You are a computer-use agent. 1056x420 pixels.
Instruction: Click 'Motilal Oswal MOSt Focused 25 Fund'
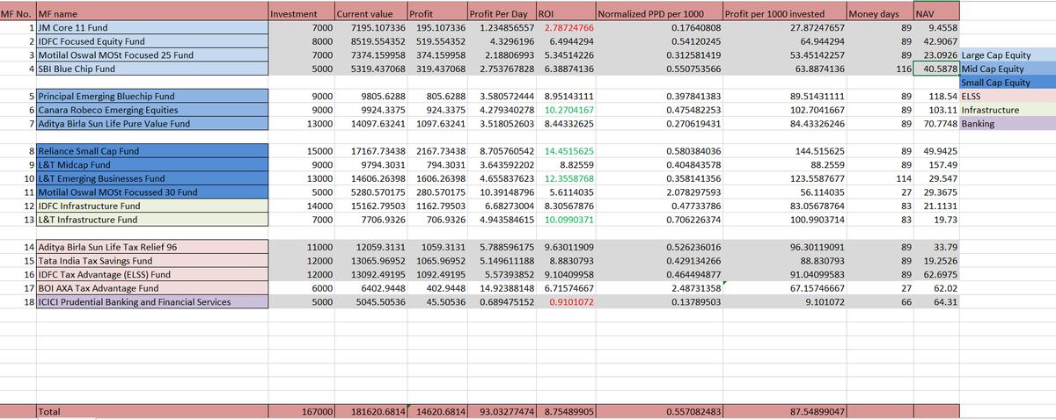click(152, 54)
